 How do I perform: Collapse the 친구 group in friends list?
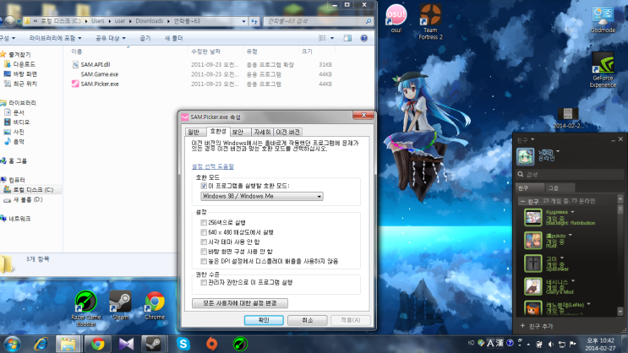(x=522, y=201)
